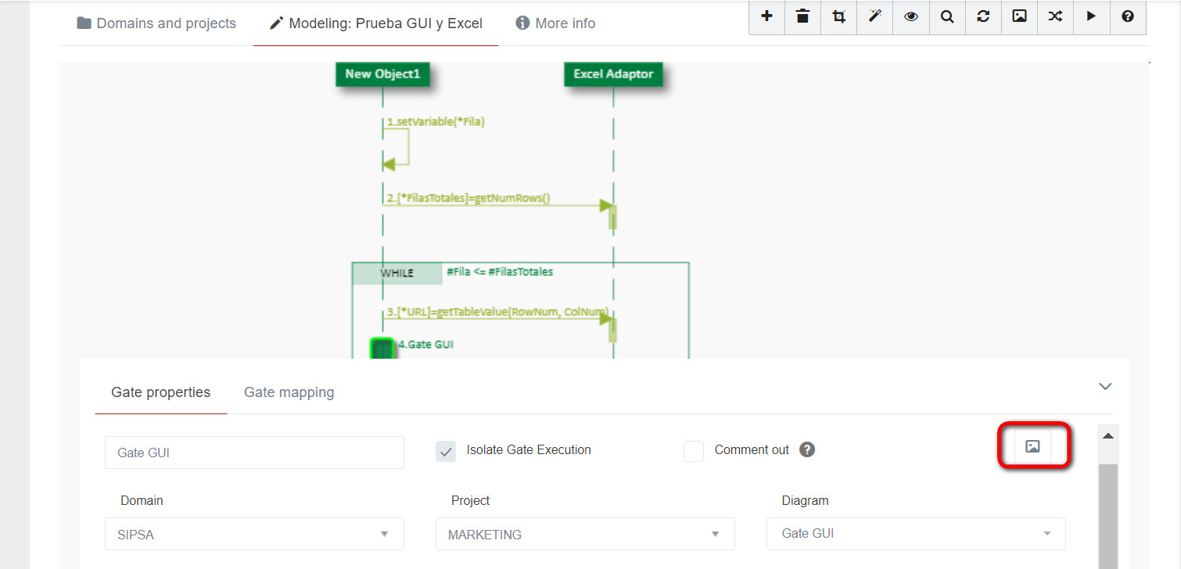Click the trash delete icon in toolbar

tap(802, 16)
